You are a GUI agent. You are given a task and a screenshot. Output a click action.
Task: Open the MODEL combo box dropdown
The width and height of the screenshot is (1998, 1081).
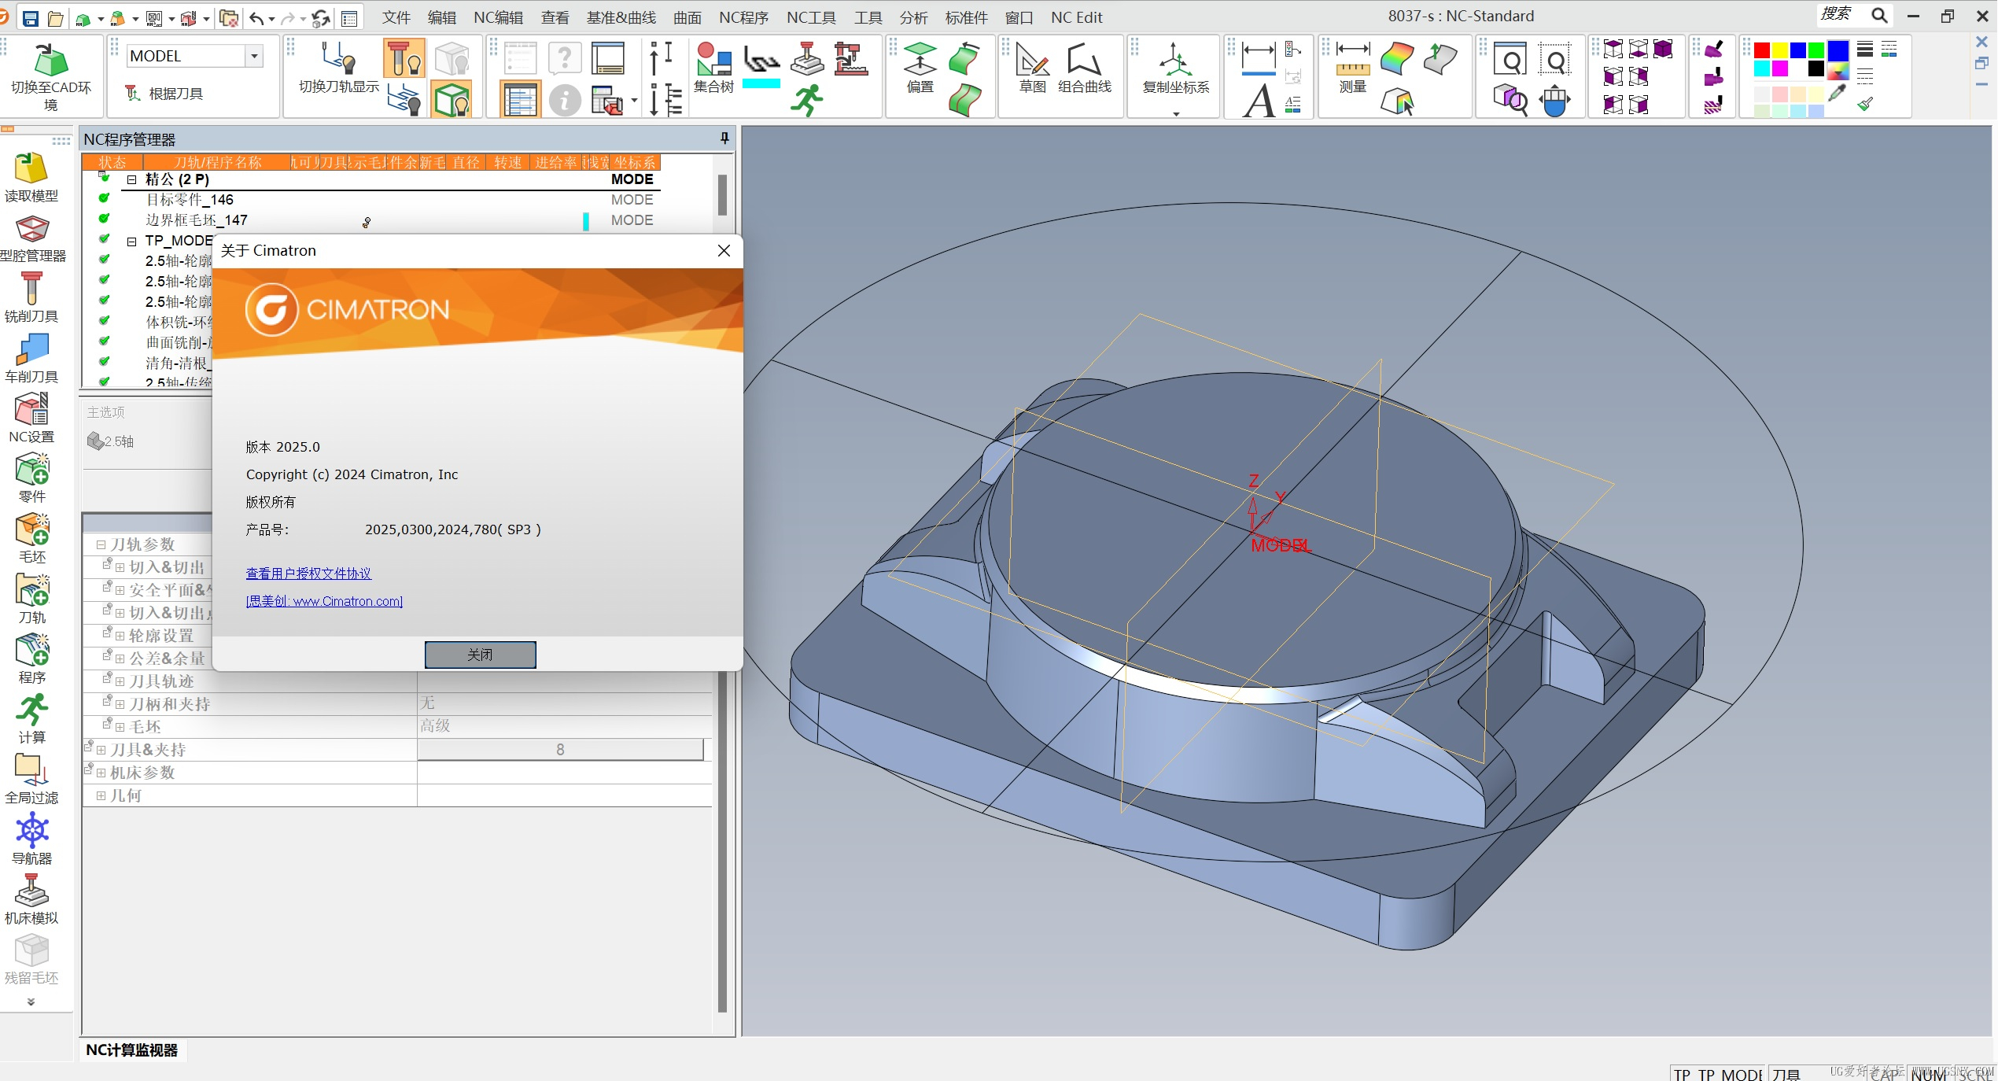253,56
